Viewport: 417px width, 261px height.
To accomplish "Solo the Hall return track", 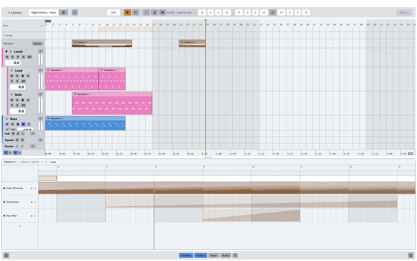I will (x=18, y=134).
